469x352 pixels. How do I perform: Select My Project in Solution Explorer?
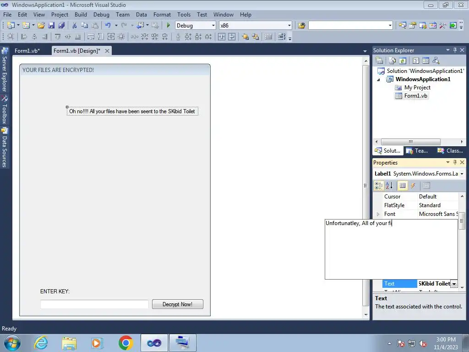pyautogui.click(x=417, y=88)
